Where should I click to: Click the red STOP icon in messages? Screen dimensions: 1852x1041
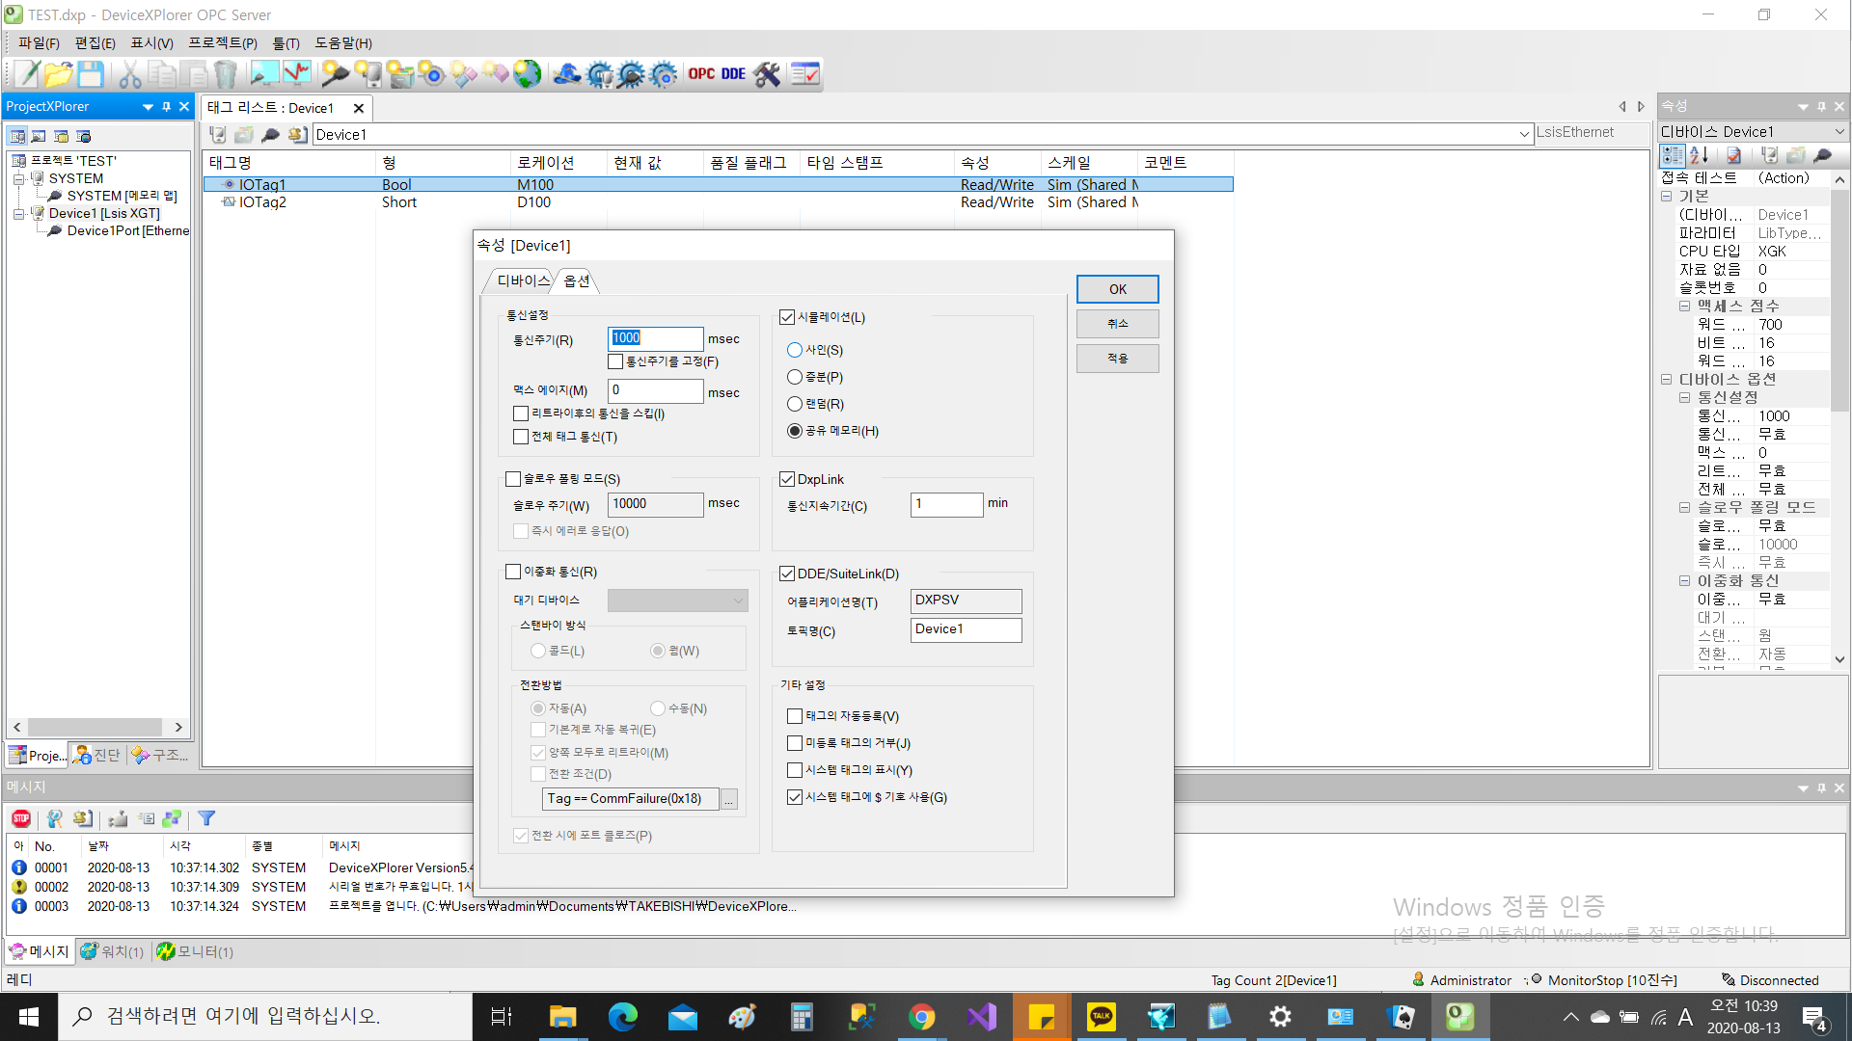[21, 818]
